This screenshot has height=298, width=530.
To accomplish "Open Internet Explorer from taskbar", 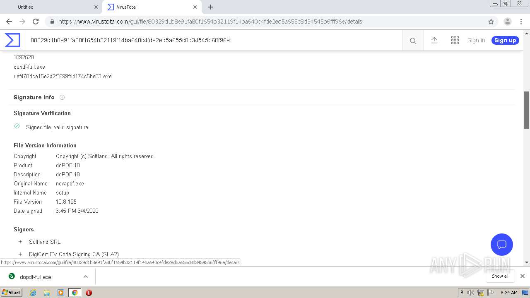I will 33,293.
